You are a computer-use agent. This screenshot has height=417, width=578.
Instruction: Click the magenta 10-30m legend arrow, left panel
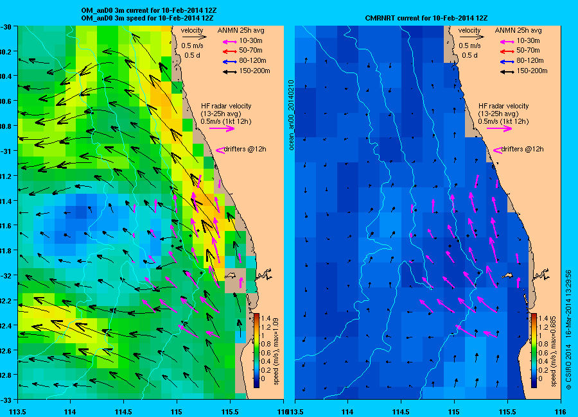click(230, 42)
